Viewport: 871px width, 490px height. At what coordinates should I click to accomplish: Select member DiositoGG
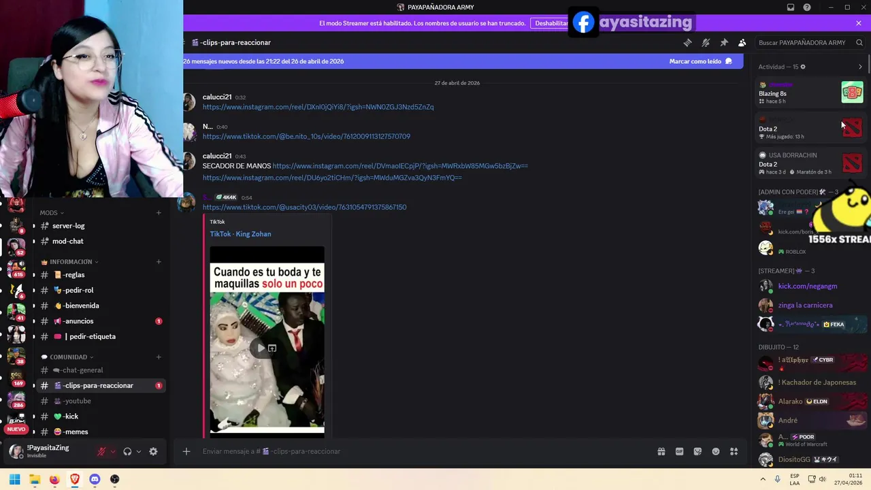point(810,459)
